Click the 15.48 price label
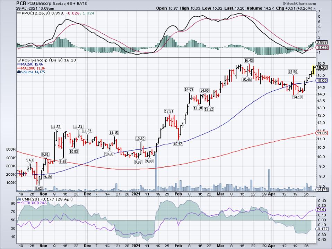332x249 pixels. click(x=246, y=80)
